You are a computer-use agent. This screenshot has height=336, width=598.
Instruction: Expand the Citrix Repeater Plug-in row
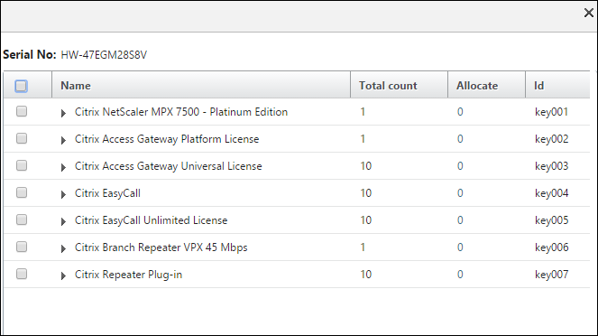(63, 276)
